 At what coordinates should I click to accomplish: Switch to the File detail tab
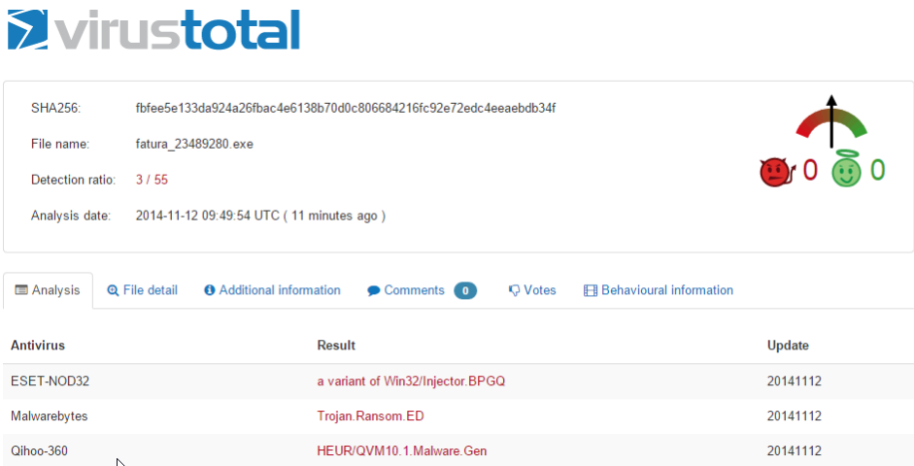pos(142,290)
